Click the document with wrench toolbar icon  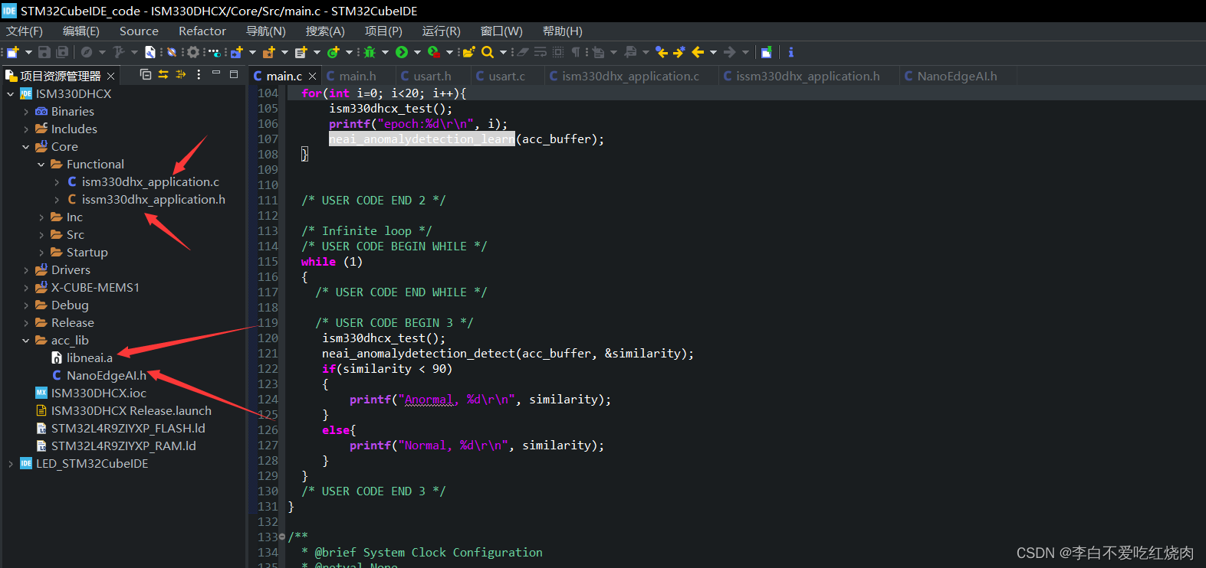pos(150,52)
